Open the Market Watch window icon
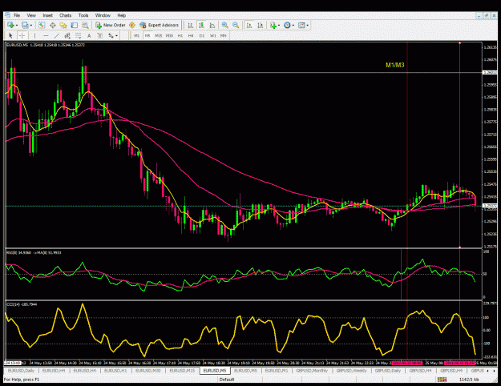501x386 pixels. click(42, 25)
